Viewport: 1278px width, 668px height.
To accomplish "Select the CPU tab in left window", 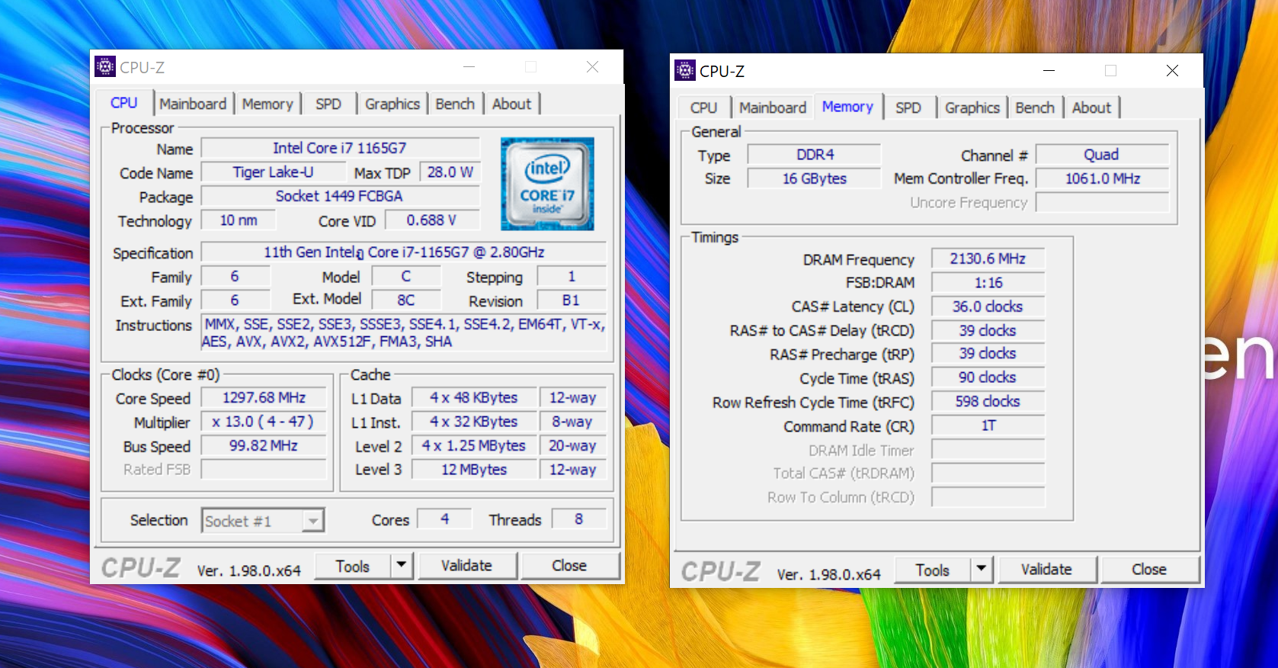I will pyautogui.click(x=124, y=103).
